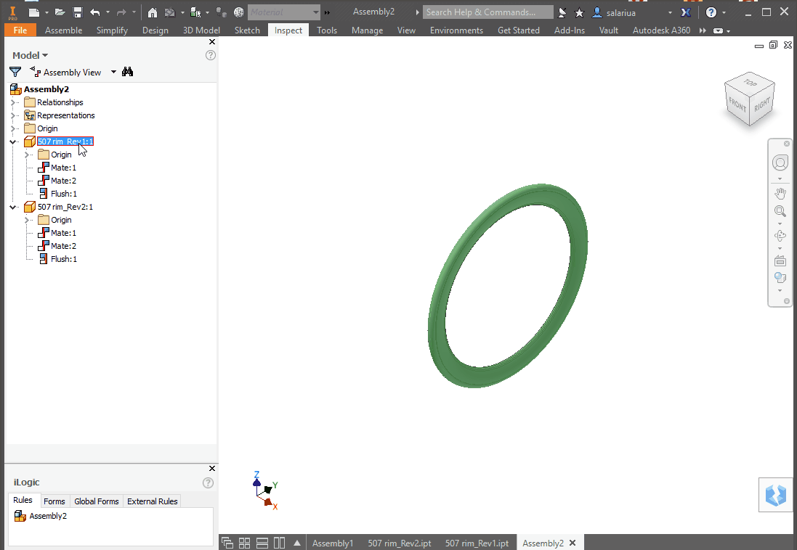Viewport: 797px width, 550px height.
Task: Open the Orbit tool on navigation bar
Action: click(x=780, y=235)
